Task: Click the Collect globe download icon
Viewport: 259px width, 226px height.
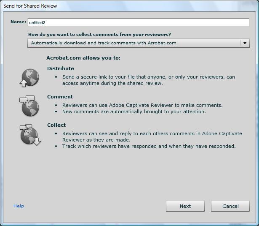Action: [x=31, y=135]
